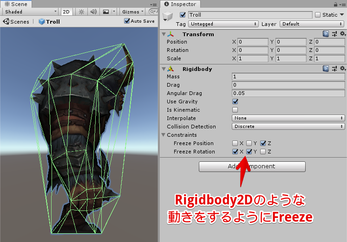347x242 pixels.
Task: Check Freeze Position X
Action: pos(235,143)
